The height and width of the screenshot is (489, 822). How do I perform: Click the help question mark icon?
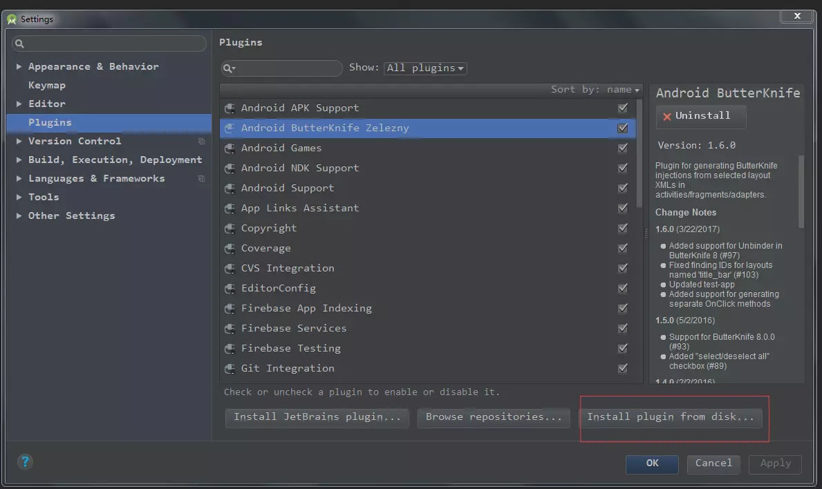pyautogui.click(x=25, y=462)
